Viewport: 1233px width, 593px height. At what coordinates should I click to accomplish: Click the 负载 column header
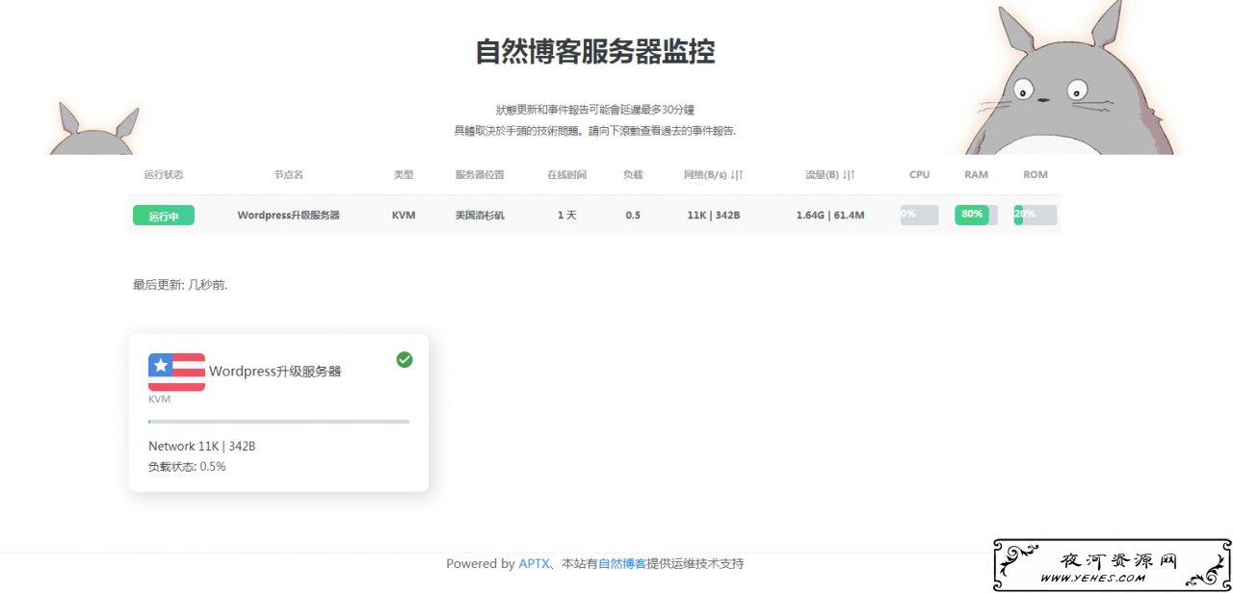coord(633,175)
